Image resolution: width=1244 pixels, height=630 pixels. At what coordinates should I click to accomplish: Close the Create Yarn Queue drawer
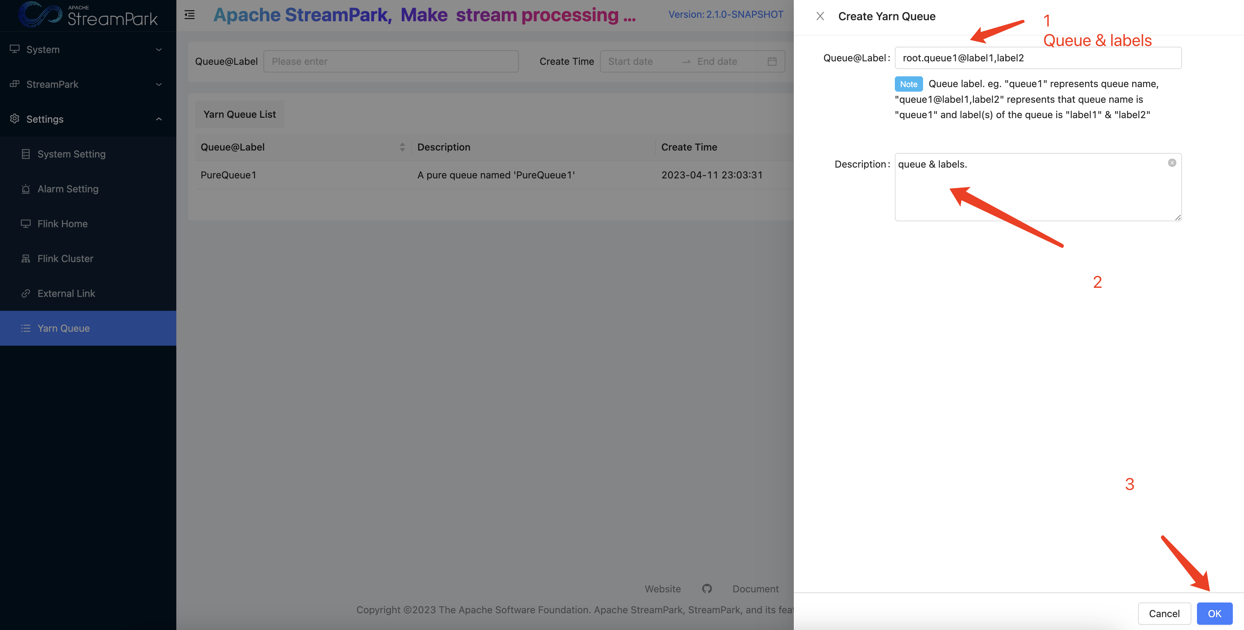(820, 16)
